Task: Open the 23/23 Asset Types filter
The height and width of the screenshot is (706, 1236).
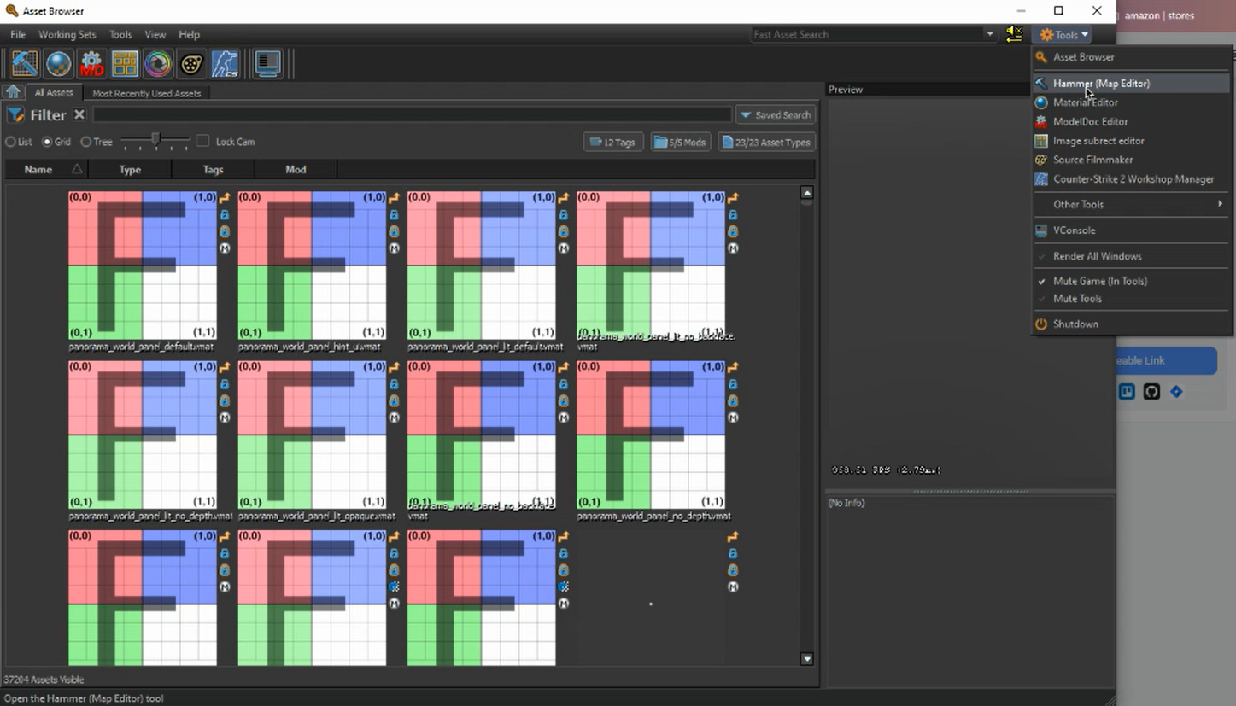Action: tap(766, 142)
